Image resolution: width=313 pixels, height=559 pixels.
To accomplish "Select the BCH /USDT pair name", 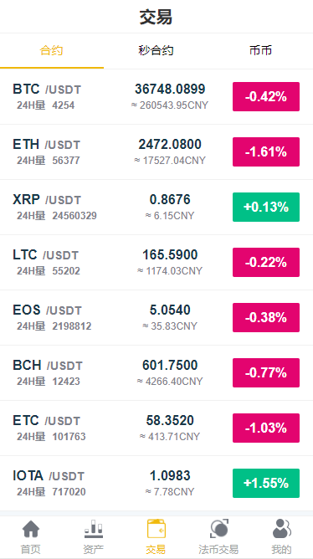I will point(48,366).
